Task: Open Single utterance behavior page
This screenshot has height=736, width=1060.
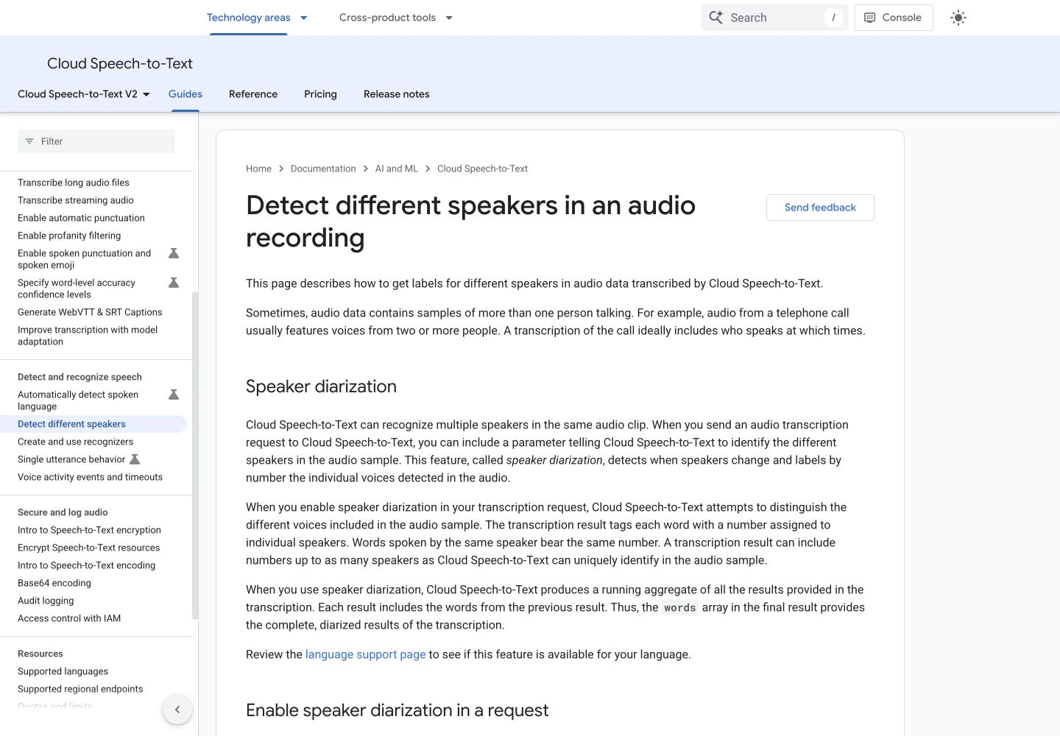Action: click(71, 459)
